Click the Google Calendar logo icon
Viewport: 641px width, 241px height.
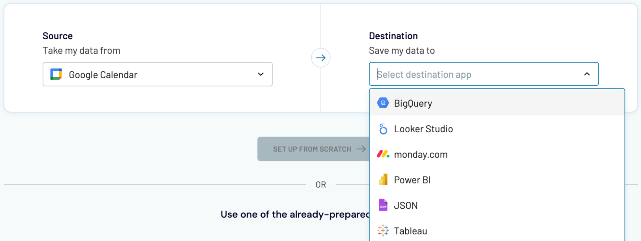(x=56, y=74)
